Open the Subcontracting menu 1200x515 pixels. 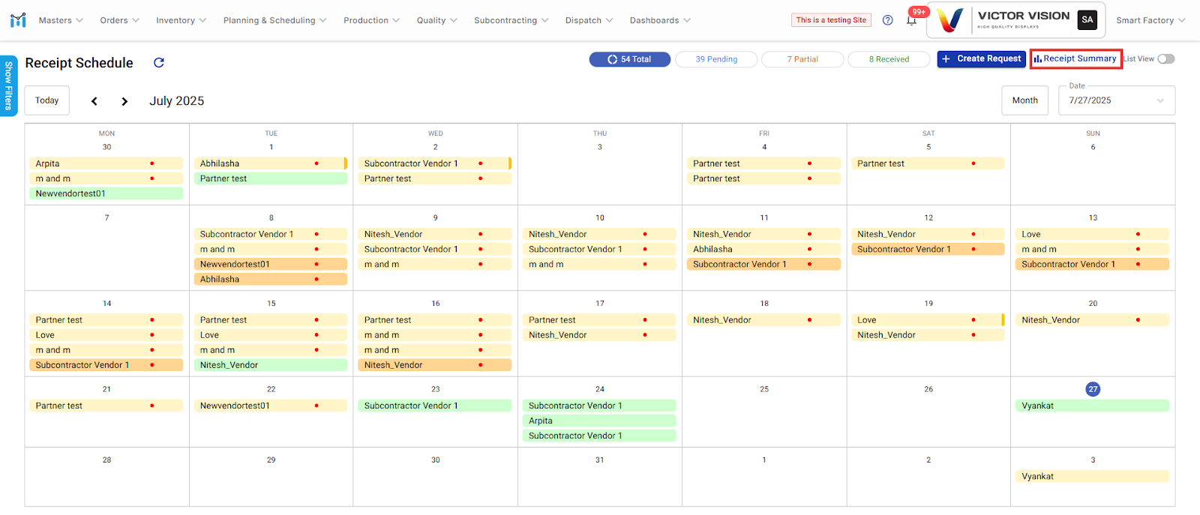(x=511, y=20)
